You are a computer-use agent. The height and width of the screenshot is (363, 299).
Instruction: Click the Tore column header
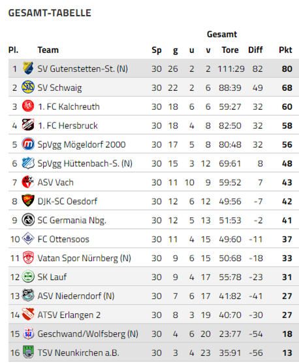(x=230, y=50)
